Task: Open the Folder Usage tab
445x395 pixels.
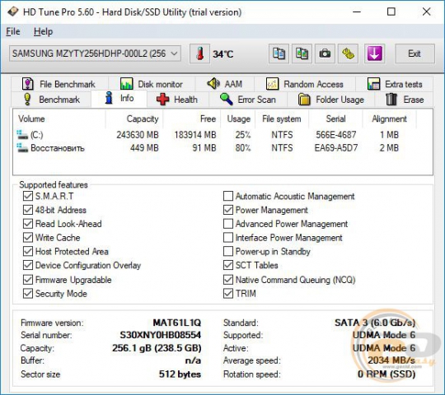Action: (x=331, y=100)
